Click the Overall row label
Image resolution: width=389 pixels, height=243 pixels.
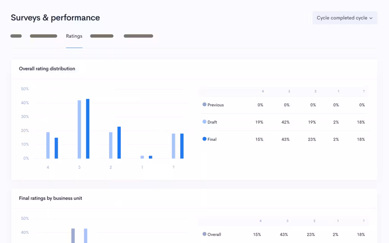[x=214, y=234]
